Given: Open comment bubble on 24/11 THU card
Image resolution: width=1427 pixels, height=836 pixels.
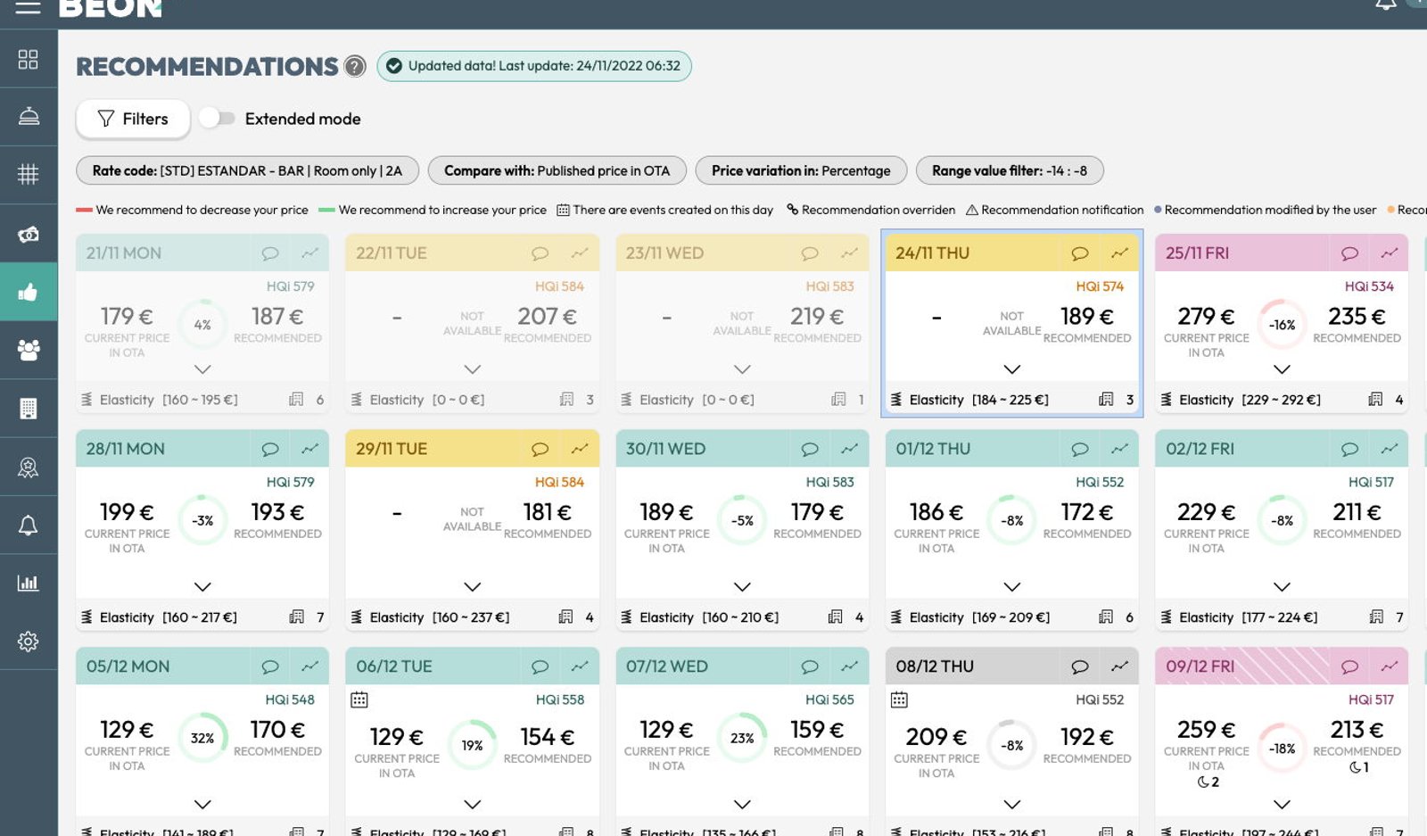Looking at the screenshot, I should point(1079,253).
